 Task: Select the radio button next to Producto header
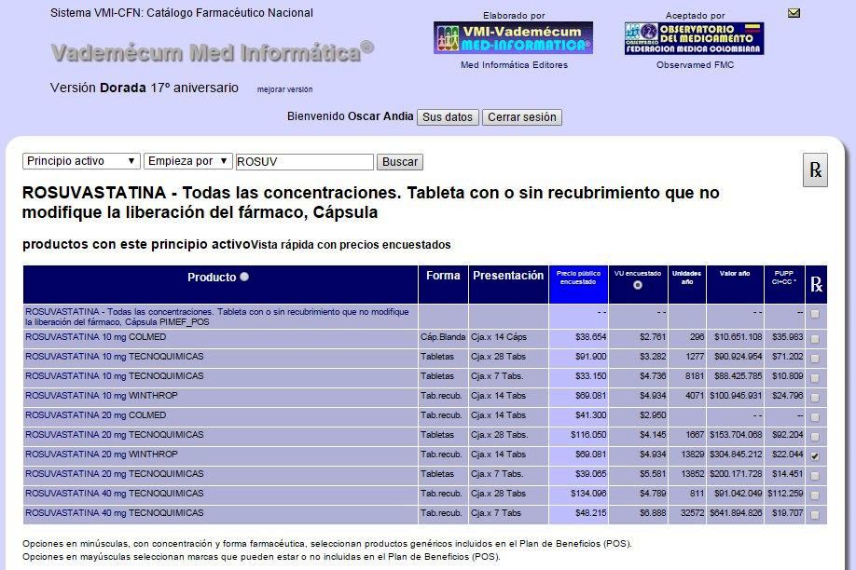pos(244,277)
